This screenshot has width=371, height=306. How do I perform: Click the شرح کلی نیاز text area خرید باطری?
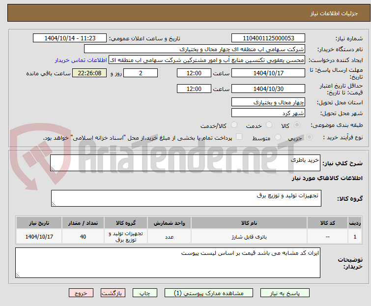click(185, 163)
